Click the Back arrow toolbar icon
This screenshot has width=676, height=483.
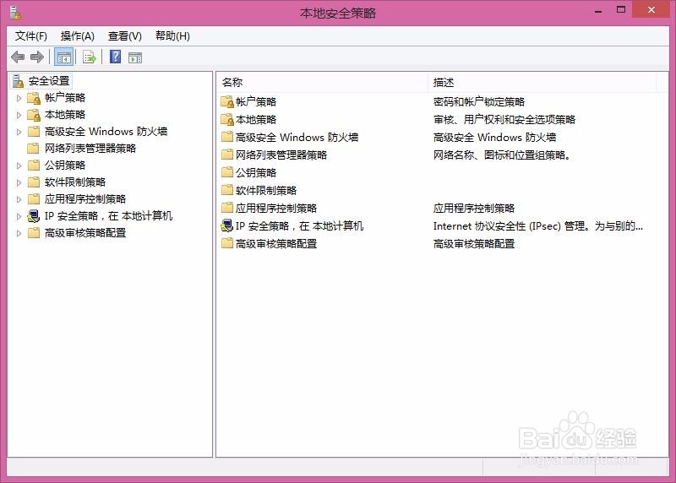tap(18, 57)
